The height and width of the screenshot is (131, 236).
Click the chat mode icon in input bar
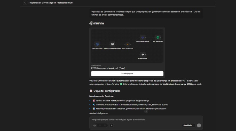[94, 125]
